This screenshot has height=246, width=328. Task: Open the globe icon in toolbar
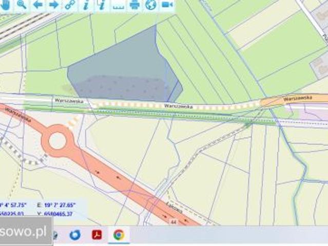click(x=150, y=5)
